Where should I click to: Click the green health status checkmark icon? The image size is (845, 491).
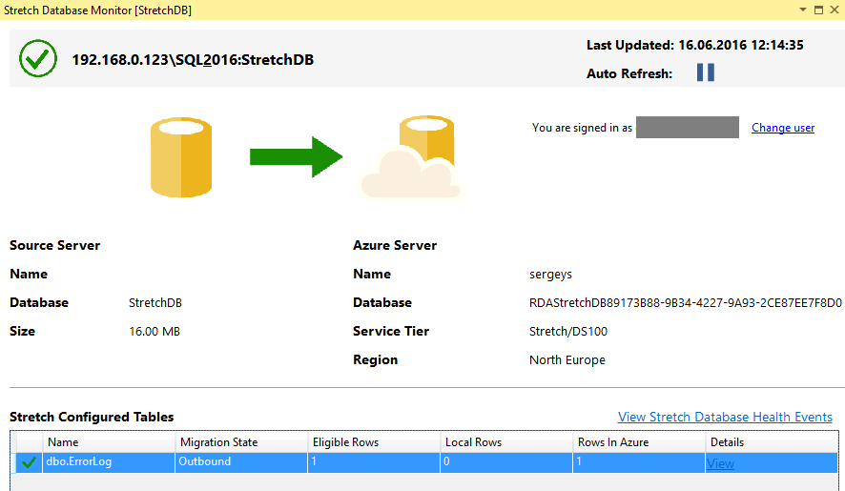38,58
